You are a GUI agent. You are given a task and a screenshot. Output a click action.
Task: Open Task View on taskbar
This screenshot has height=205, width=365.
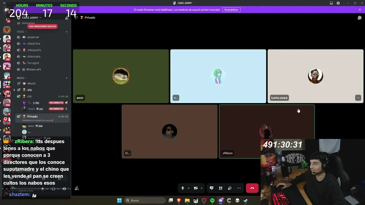point(171,200)
